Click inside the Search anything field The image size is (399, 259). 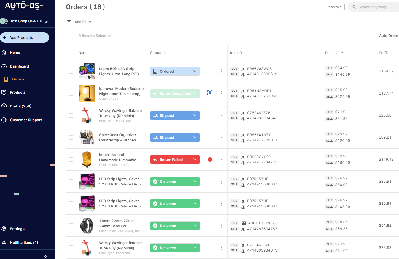click(375, 7)
